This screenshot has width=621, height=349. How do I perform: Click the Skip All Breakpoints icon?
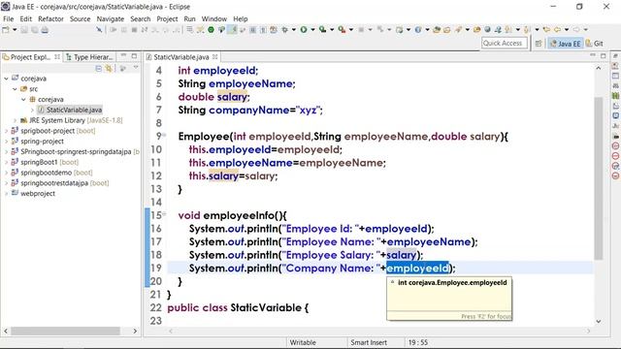[x=99, y=30]
